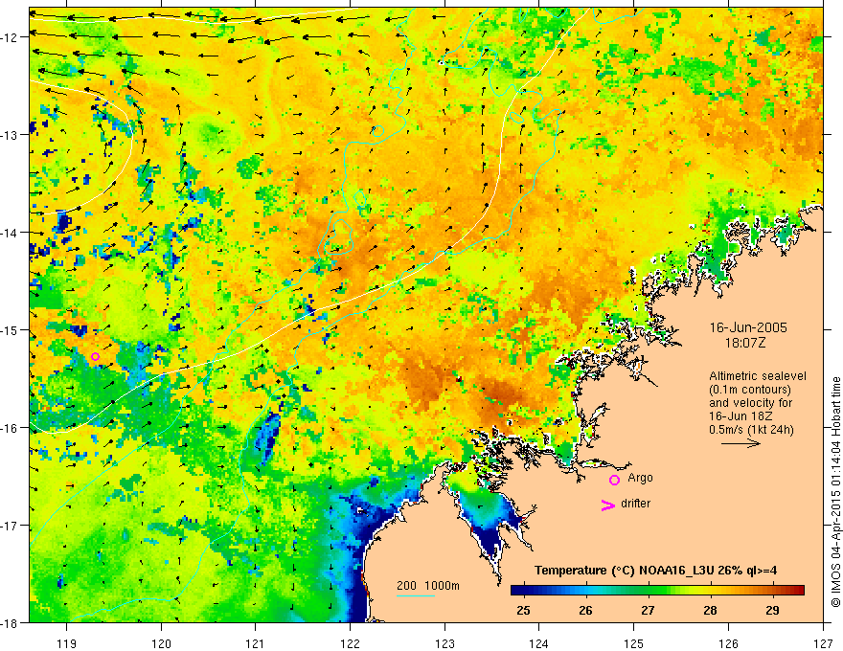Click the '200 1000m' depth label
The image size is (843, 651).
point(428,586)
